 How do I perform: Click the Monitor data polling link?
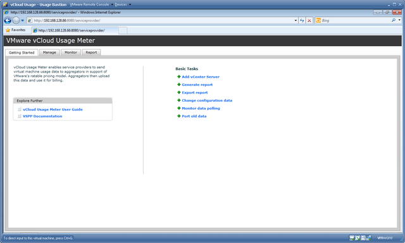201,108
